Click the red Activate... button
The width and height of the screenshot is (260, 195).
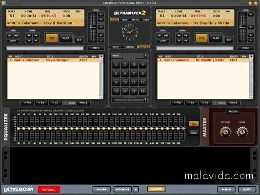tap(49, 190)
